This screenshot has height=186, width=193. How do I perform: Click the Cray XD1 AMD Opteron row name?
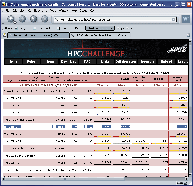(x=20, y=156)
